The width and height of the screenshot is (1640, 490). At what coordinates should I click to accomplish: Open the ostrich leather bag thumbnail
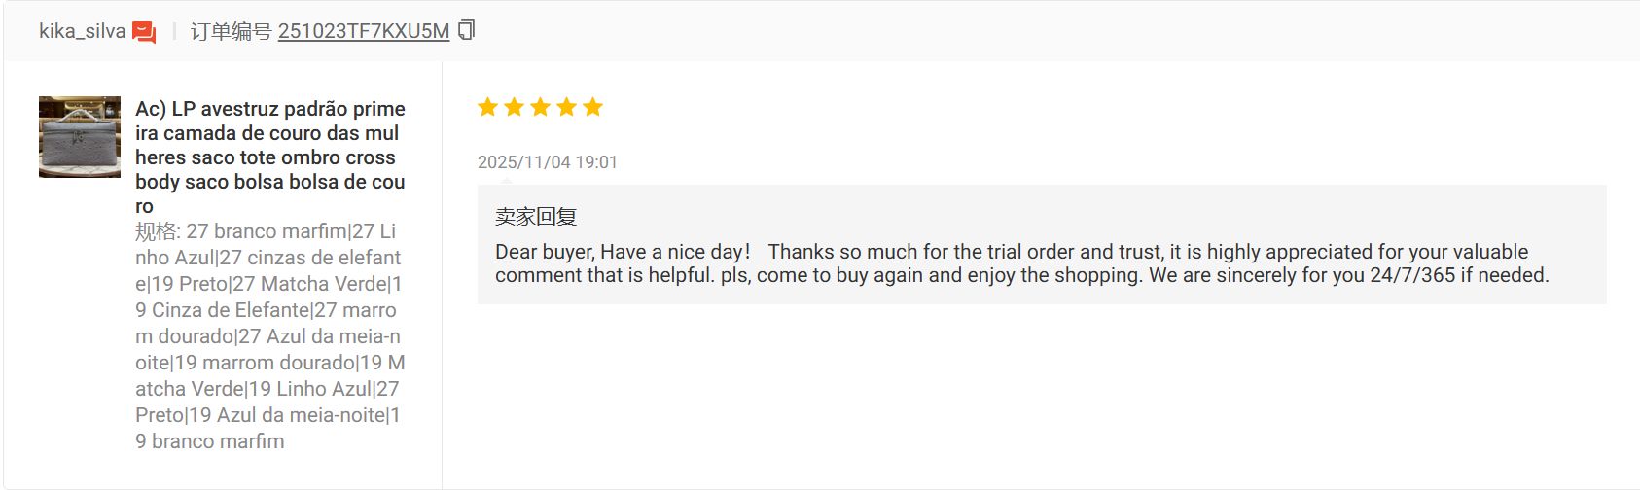tap(80, 137)
